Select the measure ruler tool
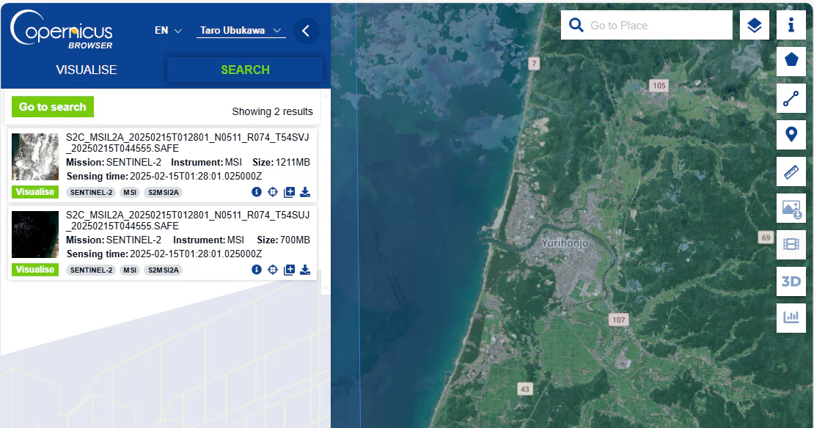814x428 pixels. [791, 171]
